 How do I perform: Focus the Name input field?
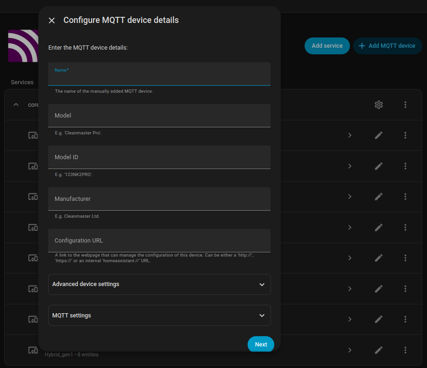159,77
